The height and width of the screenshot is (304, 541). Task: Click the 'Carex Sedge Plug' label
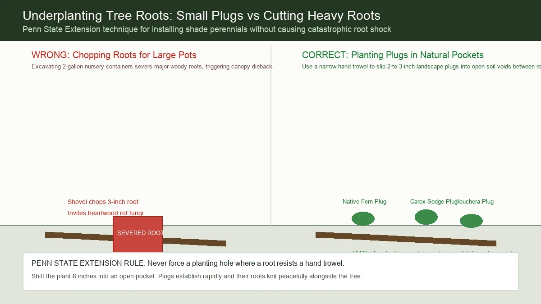coord(434,202)
